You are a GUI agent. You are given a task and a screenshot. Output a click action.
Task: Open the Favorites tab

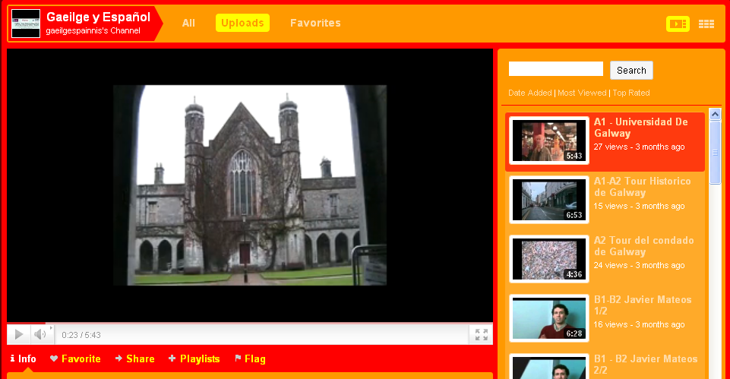coord(315,23)
